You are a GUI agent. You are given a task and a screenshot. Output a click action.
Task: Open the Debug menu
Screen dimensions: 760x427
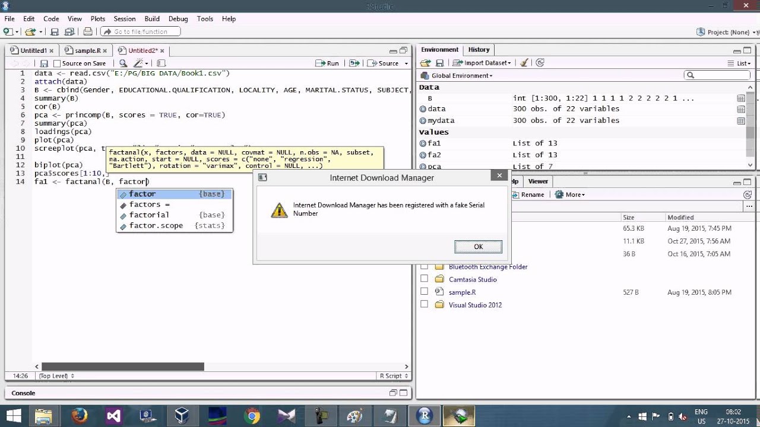178,19
